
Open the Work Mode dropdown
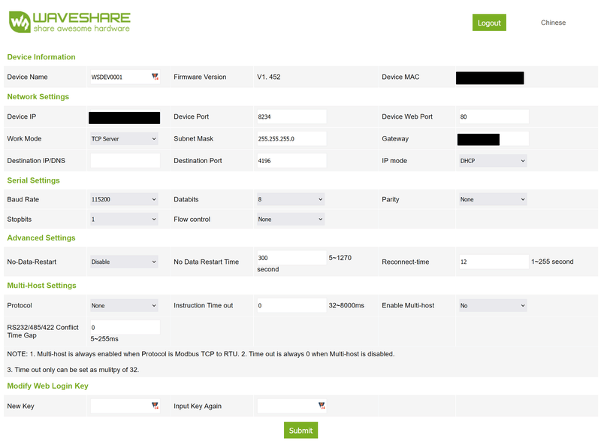[x=123, y=138]
